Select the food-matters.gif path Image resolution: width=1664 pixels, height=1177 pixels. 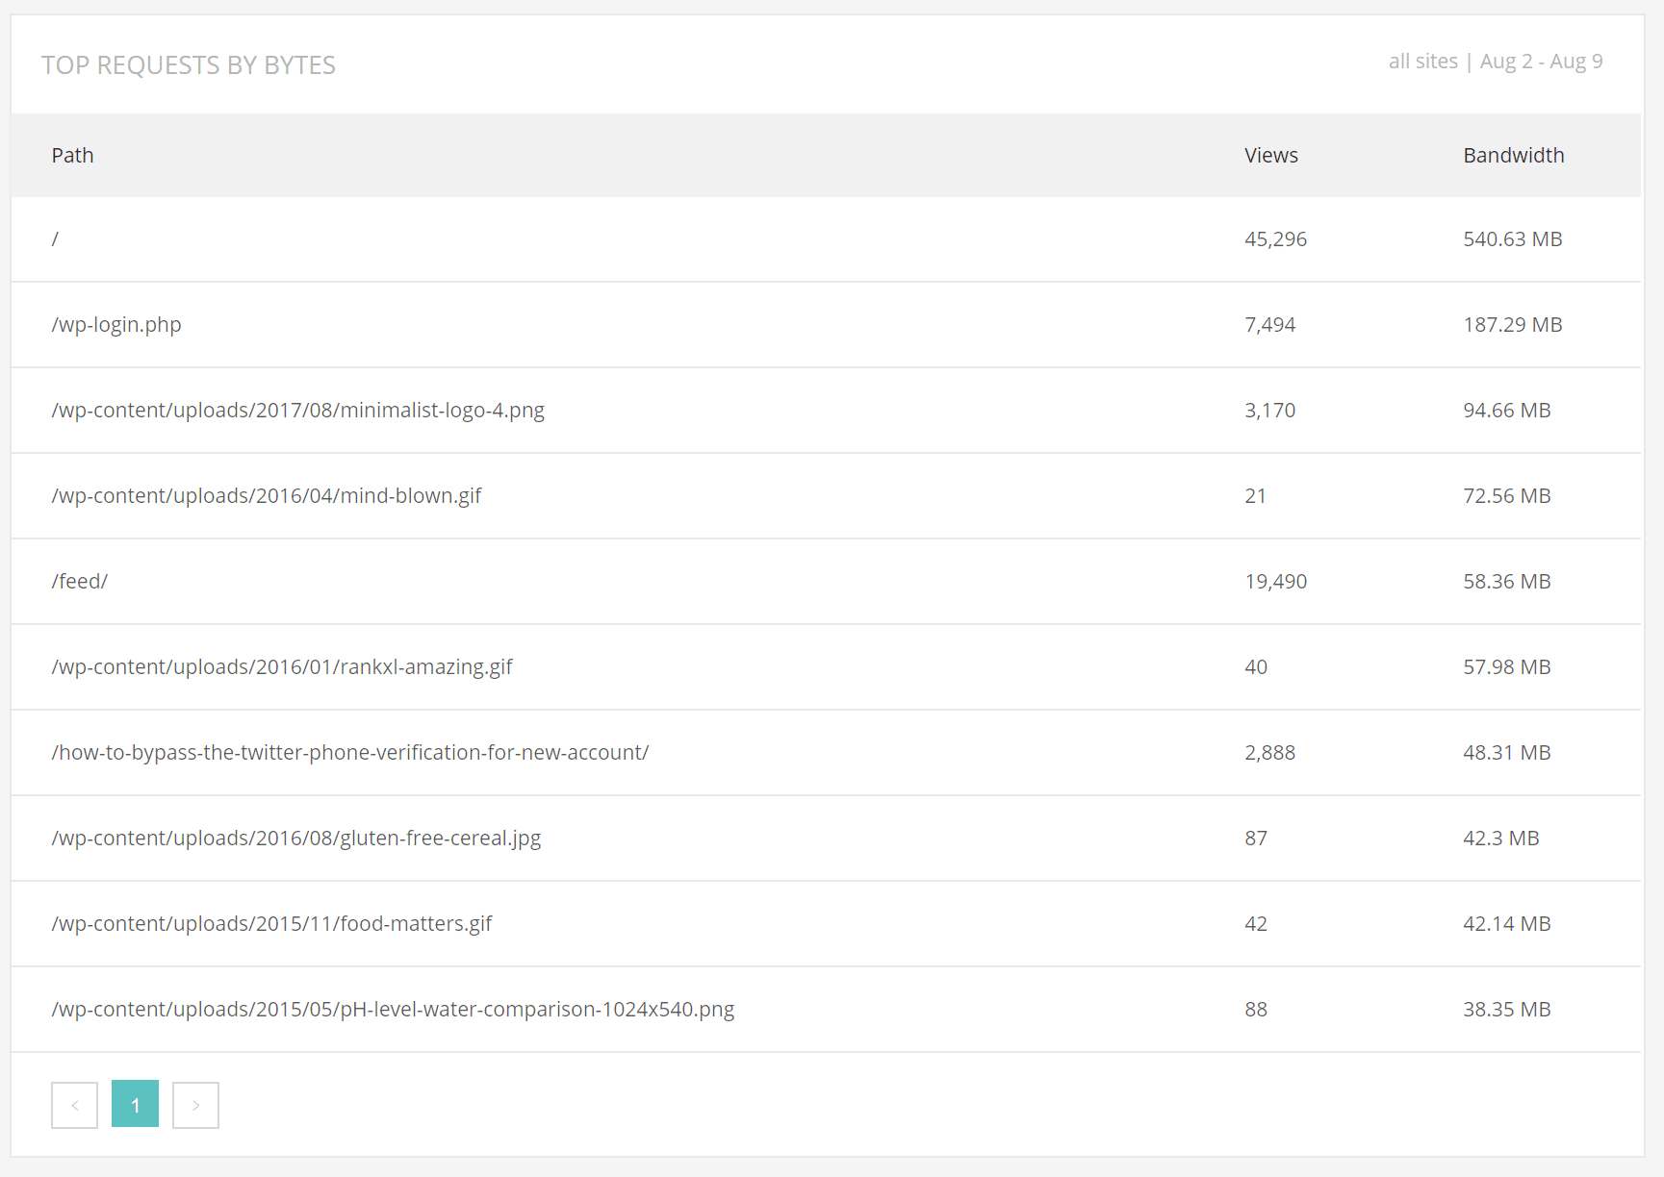pos(271,924)
